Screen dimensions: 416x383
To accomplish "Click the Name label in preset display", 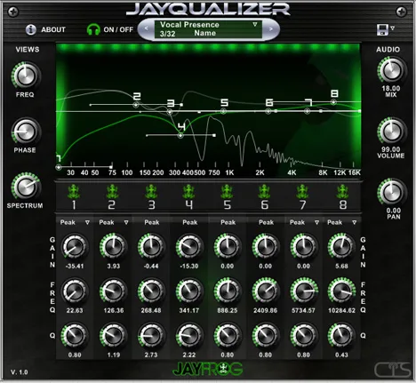I will pos(204,33).
